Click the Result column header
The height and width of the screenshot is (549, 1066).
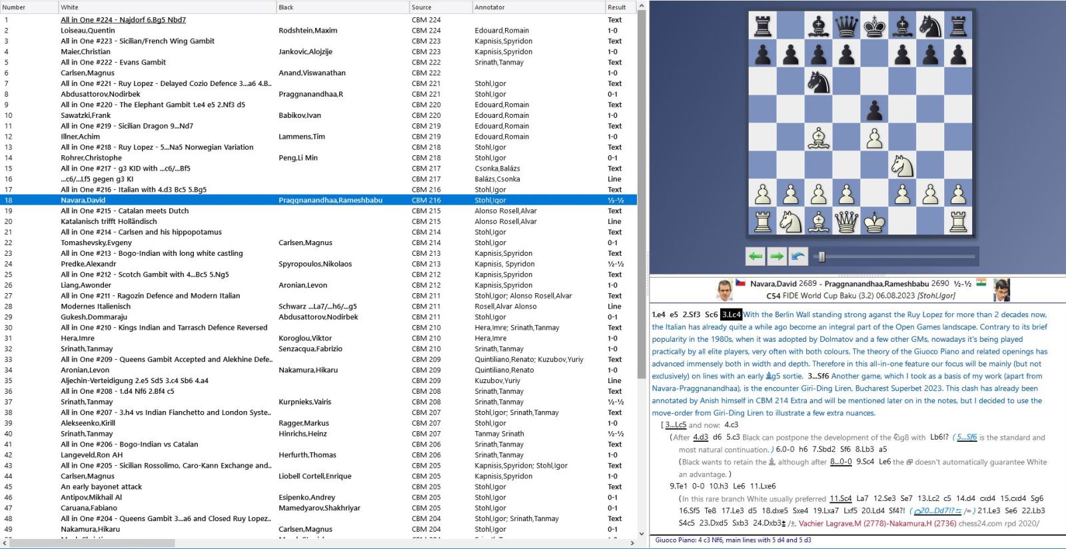(x=617, y=7)
